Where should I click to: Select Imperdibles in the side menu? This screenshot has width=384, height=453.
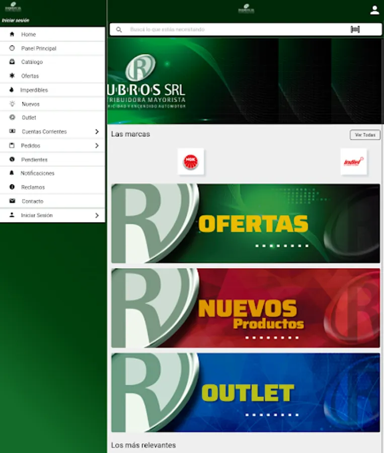[x=52, y=90]
